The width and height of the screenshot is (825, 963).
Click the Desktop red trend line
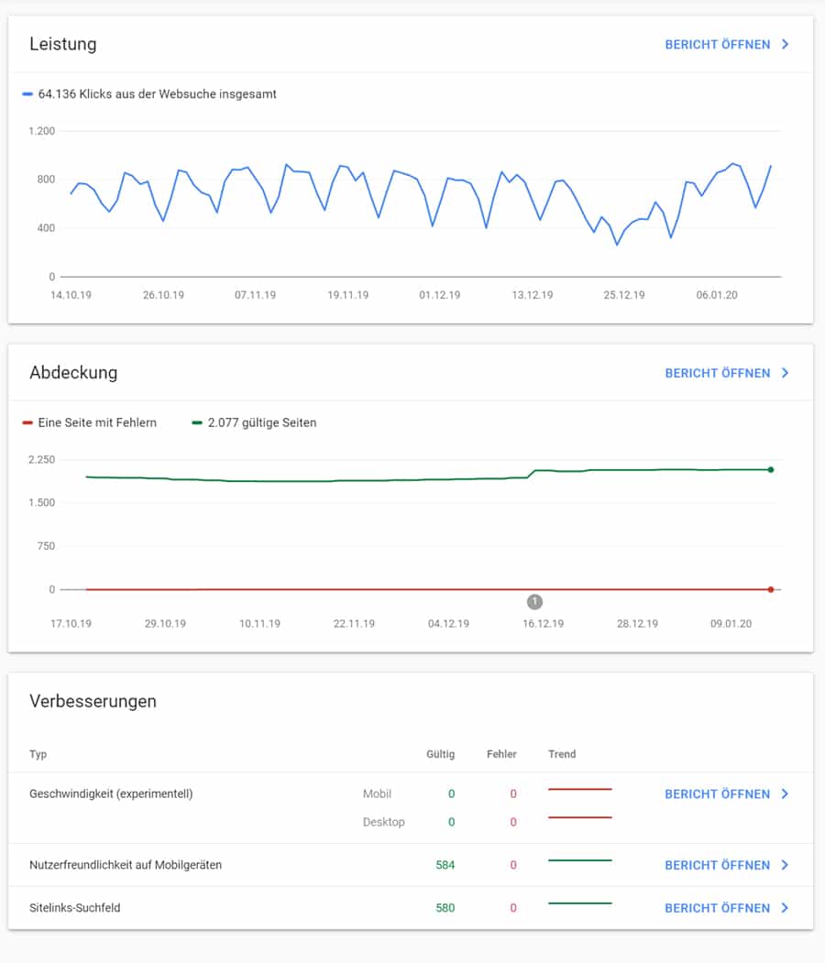click(579, 817)
